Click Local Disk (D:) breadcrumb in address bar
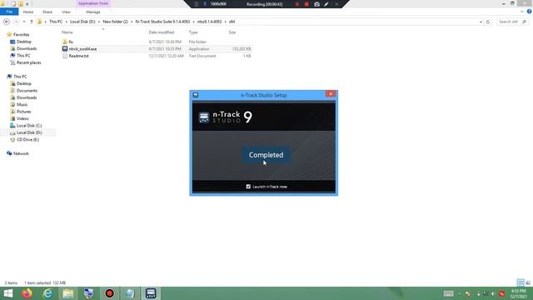533x300 pixels. [x=82, y=22]
